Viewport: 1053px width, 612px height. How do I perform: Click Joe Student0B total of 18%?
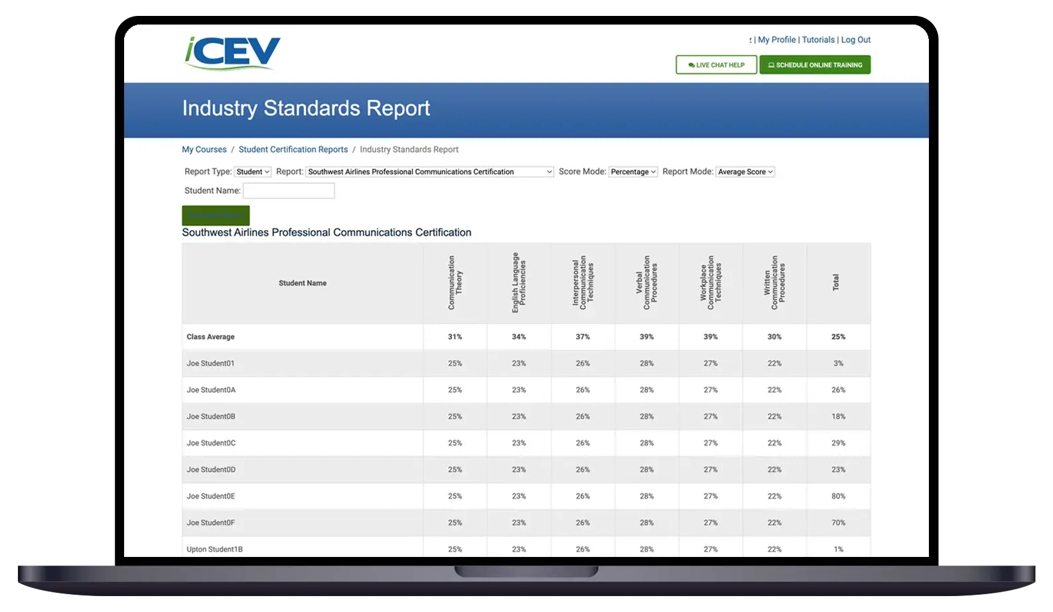point(839,416)
